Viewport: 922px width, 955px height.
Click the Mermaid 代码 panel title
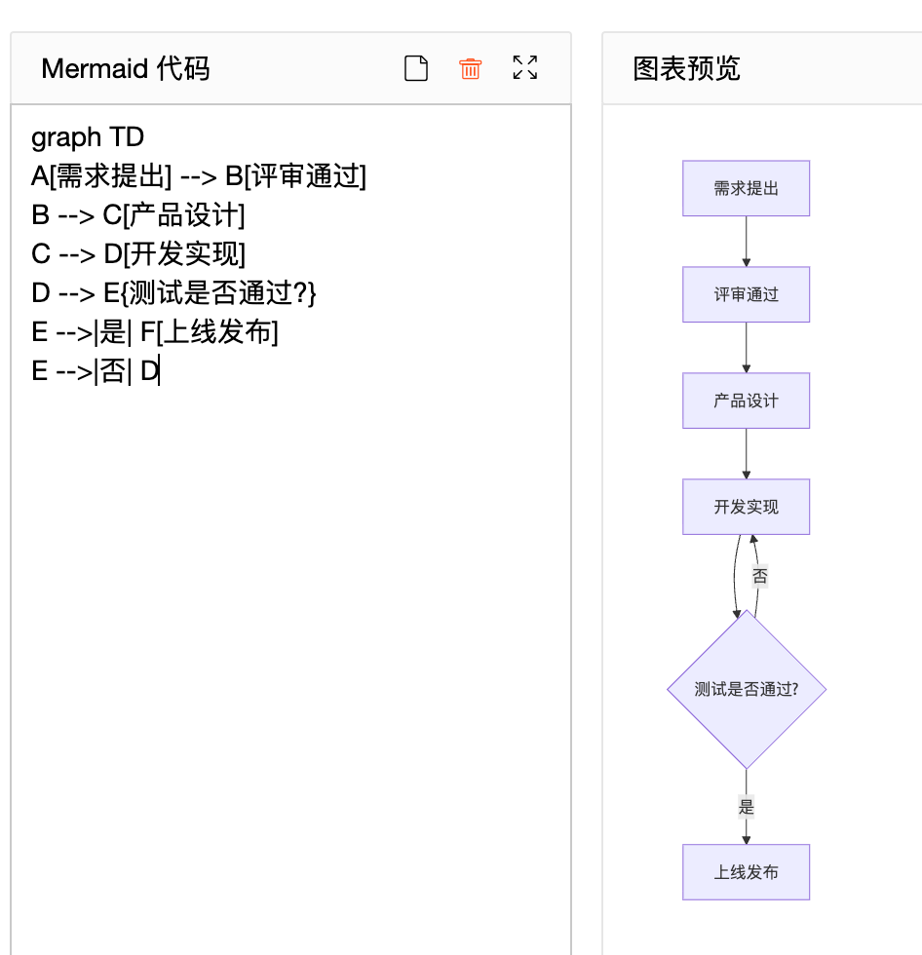tap(125, 68)
